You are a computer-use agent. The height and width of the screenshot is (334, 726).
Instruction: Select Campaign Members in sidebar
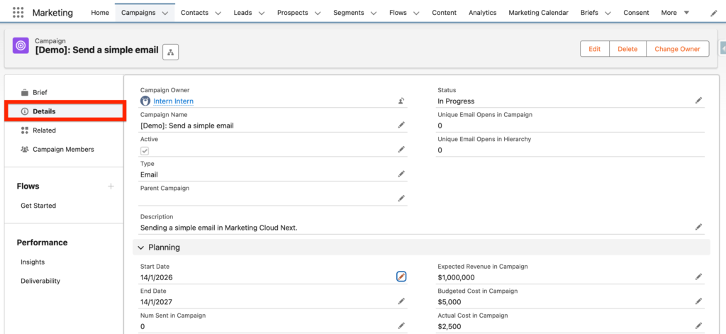[63, 150]
